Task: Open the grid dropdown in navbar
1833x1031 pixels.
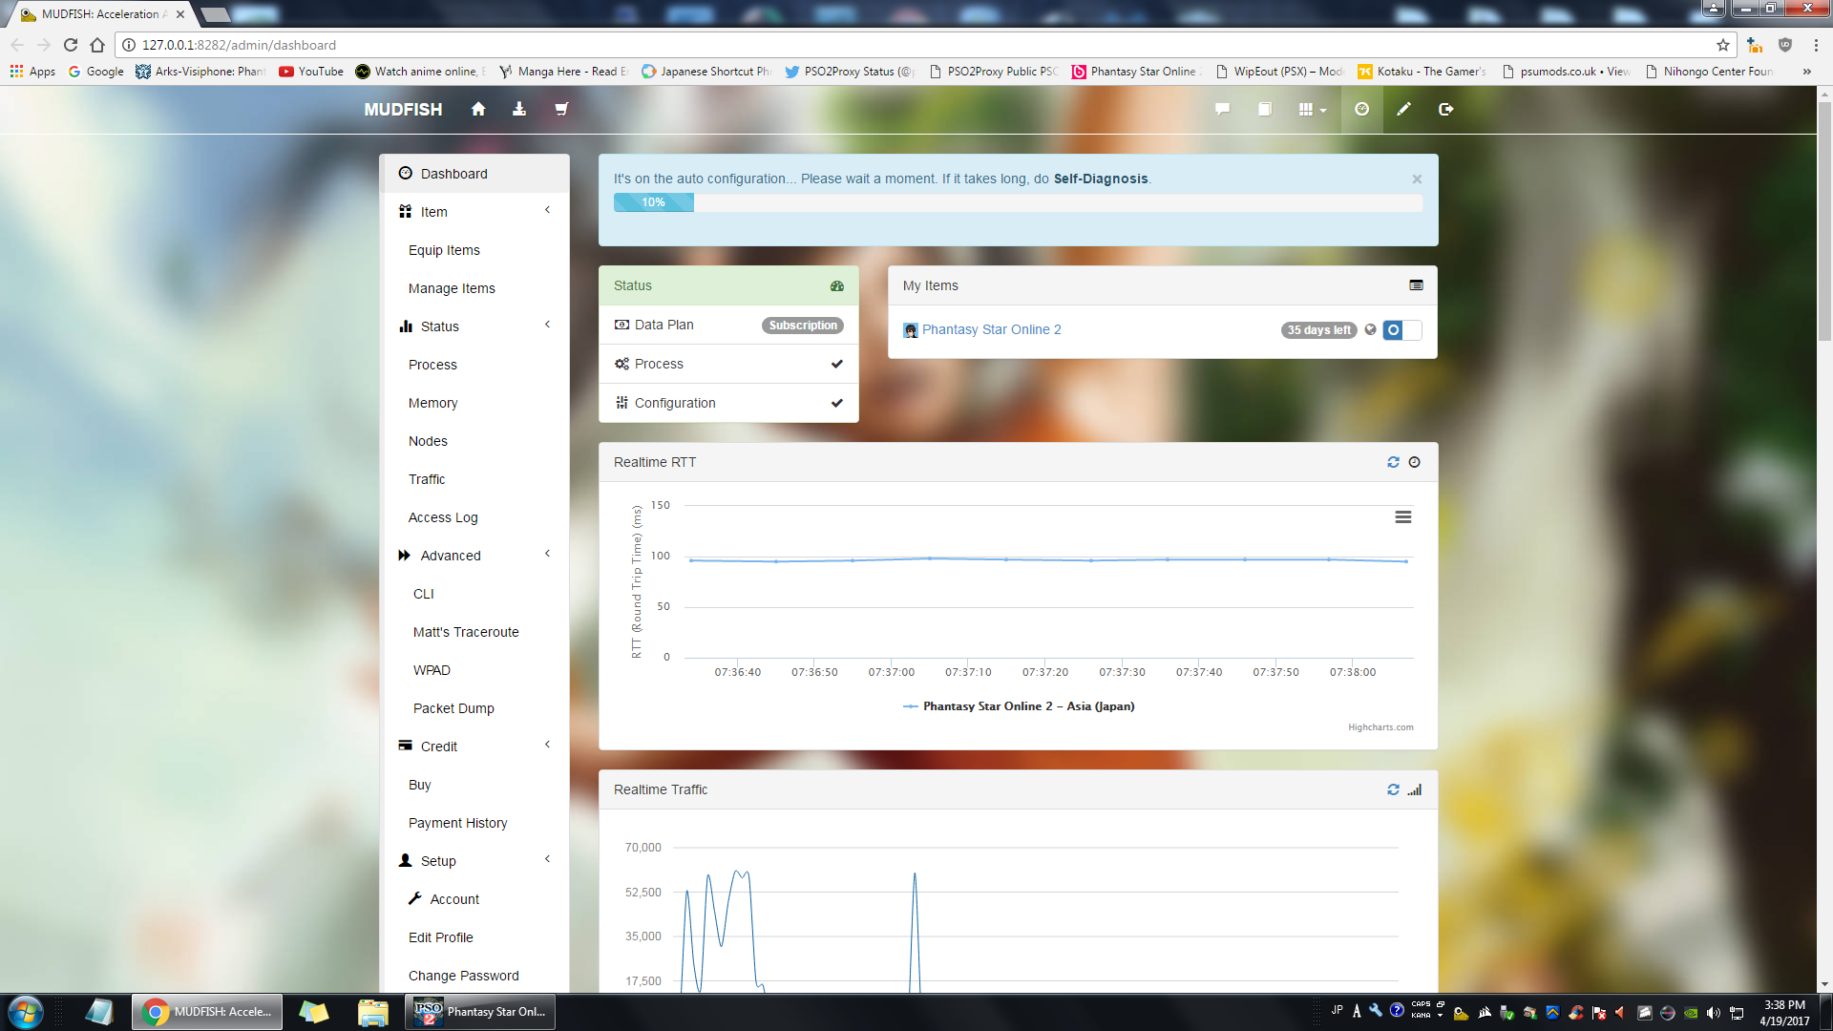Action: click(x=1312, y=110)
